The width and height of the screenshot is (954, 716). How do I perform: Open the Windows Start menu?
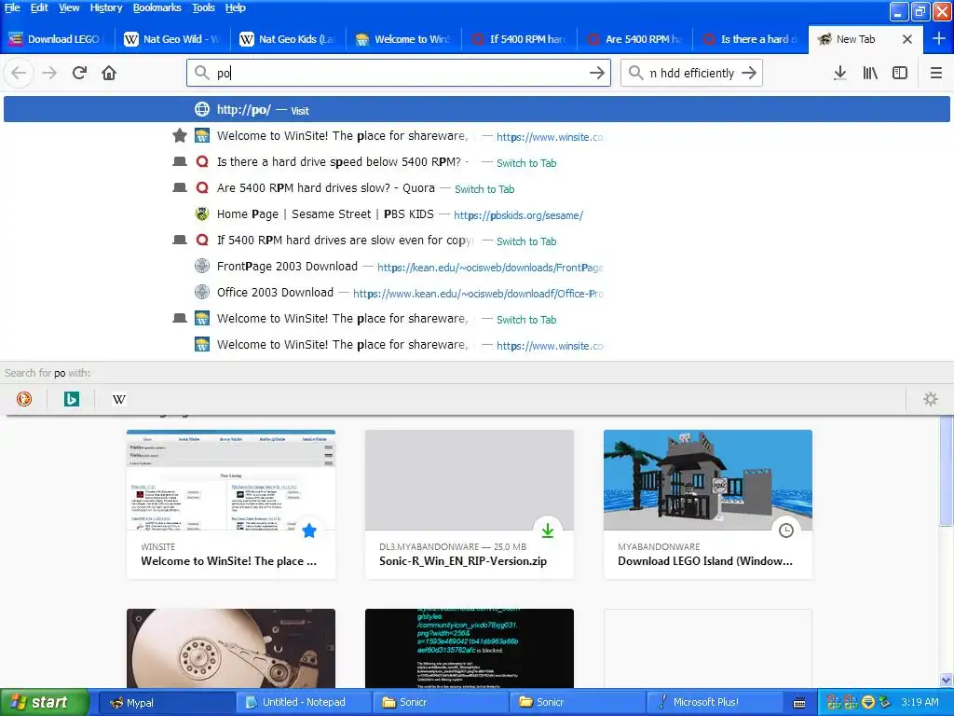(x=44, y=703)
